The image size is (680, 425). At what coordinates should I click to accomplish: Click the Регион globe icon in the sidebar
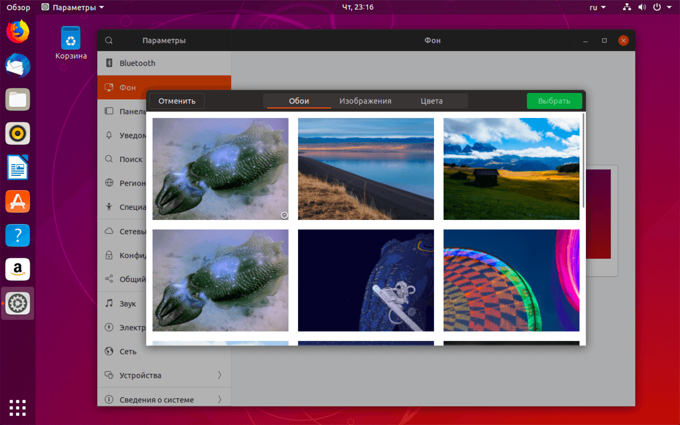(109, 183)
